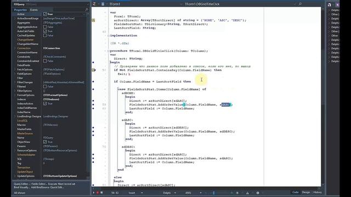Click the gutter bookmark icon at the arSortDirect line
Screen dimensions: 351x197
(93, 20)
